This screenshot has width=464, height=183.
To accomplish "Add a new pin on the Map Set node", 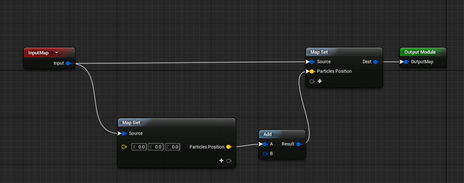I will (319, 81).
